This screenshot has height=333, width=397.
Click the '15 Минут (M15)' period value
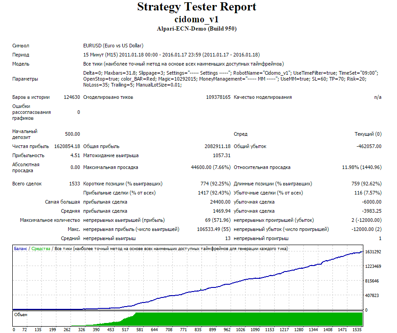pyautogui.click(x=101, y=55)
